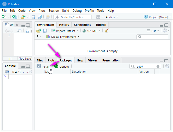Click the (Top Level) scope indicator
The image size is (173, 132).
25,59
